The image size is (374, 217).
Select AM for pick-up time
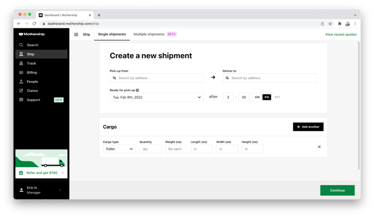(257, 97)
